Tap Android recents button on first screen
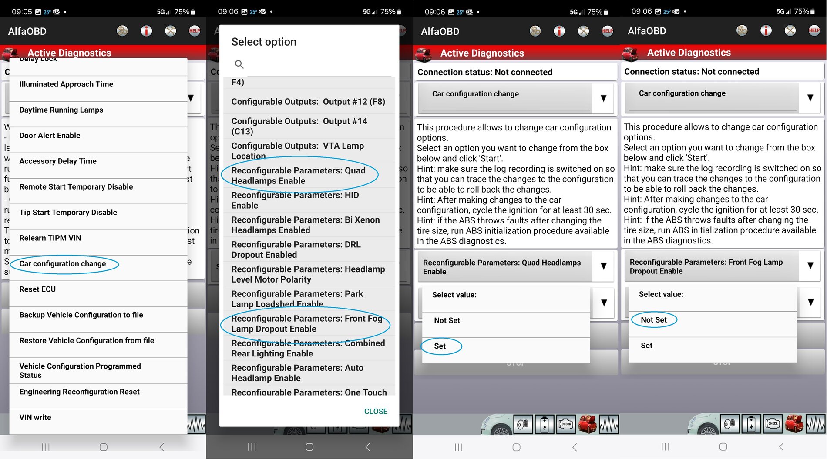This screenshot has height=459, width=827. tap(46, 447)
